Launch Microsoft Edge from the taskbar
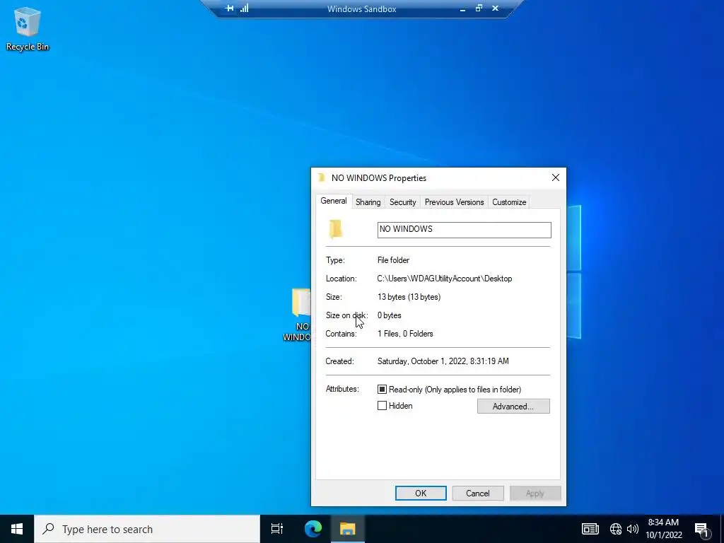The width and height of the screenshot is (724, 543). (313, 529)
